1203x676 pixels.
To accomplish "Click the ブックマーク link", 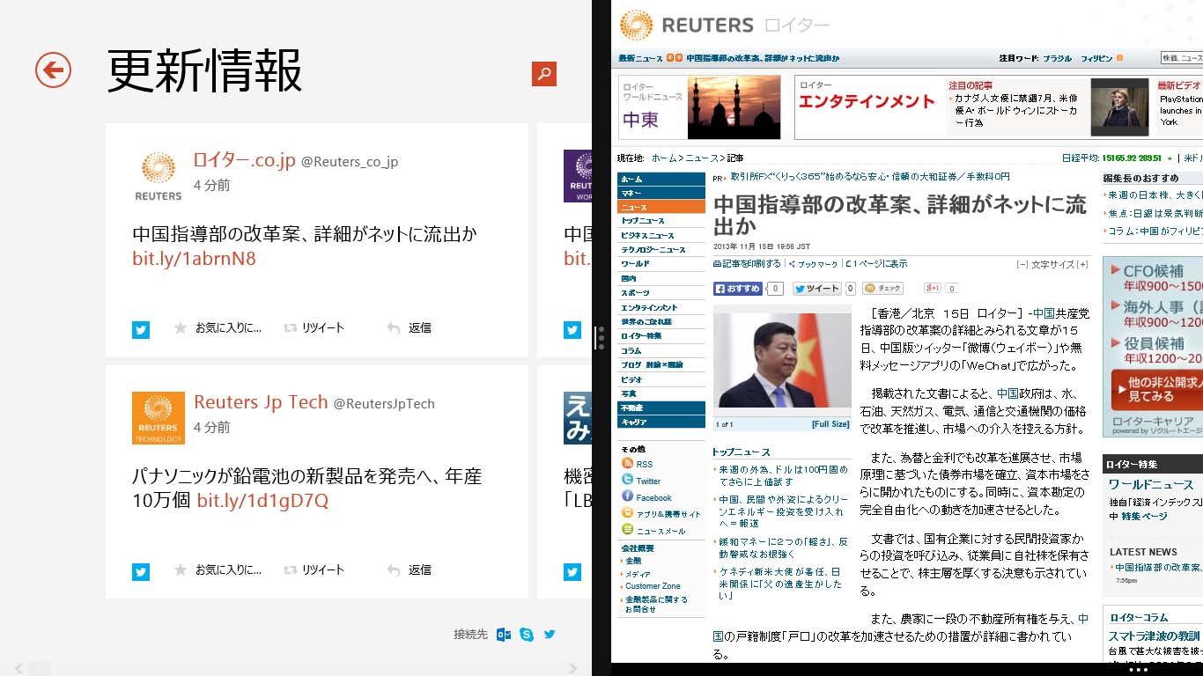I will 814,264.
